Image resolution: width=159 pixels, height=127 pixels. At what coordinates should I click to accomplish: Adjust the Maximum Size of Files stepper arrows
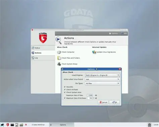coord(94,95)
